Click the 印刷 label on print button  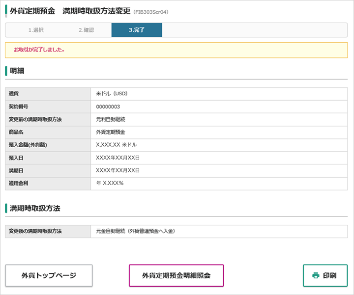329,275
